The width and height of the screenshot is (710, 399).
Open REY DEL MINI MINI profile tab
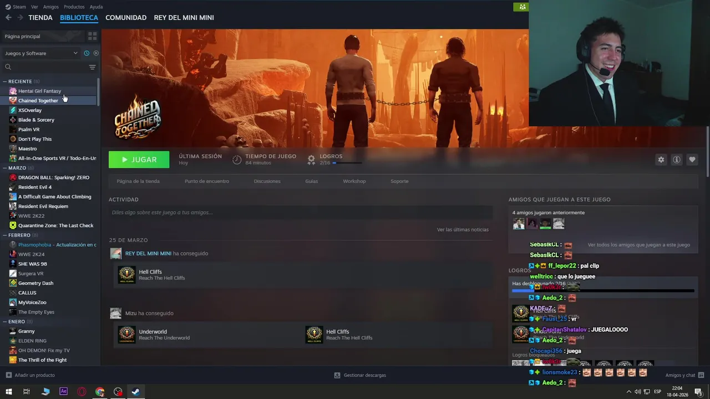[x=184, y=18]
